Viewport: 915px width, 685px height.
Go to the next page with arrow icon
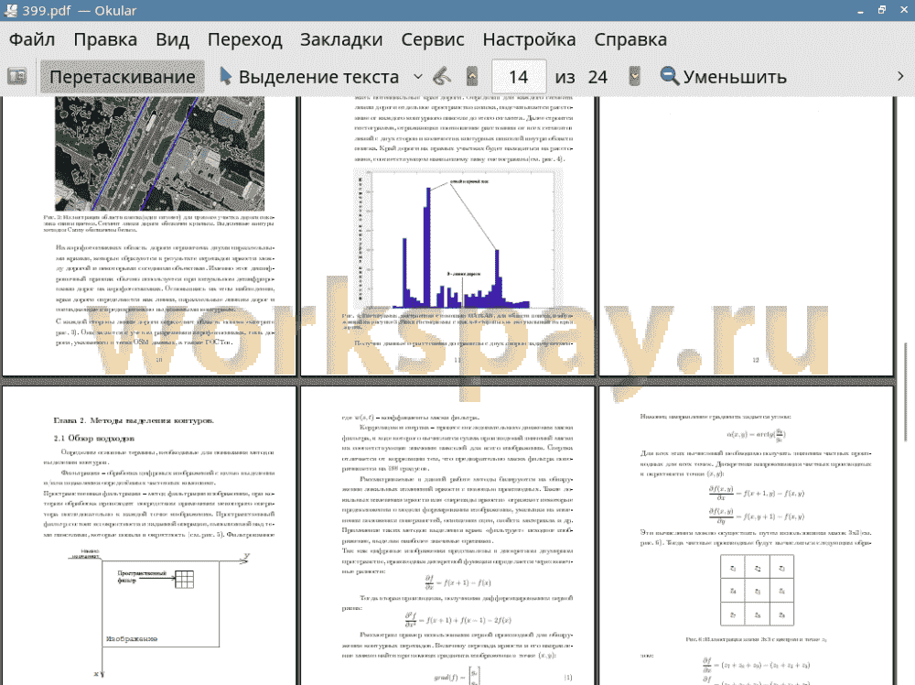pyautogui.click(x=634, y=77)
